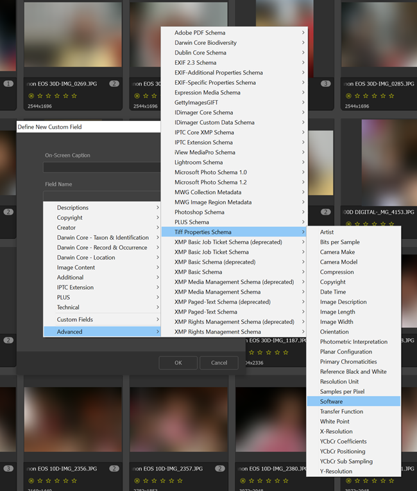Screen dimensions: 417x491
Task: Select Date Time field
Action: point(353,292)
